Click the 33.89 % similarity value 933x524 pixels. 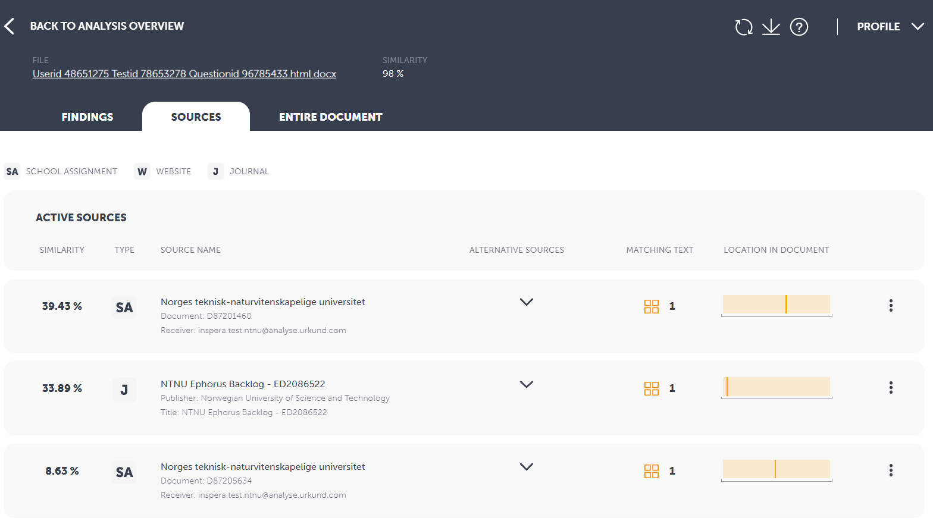pyautogui.click(x=62, y=388)
